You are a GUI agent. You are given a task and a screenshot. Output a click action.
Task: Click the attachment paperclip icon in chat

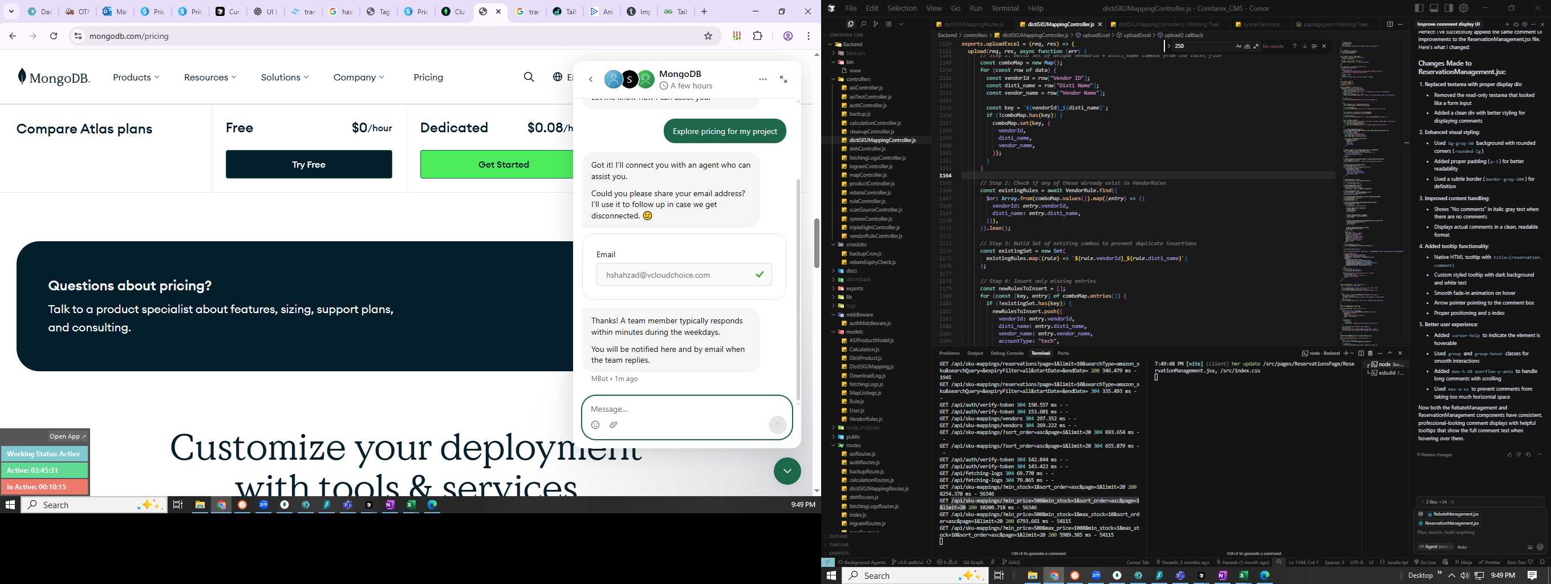click(x=614, y=425)
